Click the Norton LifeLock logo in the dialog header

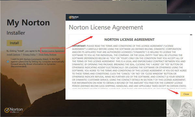click(x=74, y=17)
